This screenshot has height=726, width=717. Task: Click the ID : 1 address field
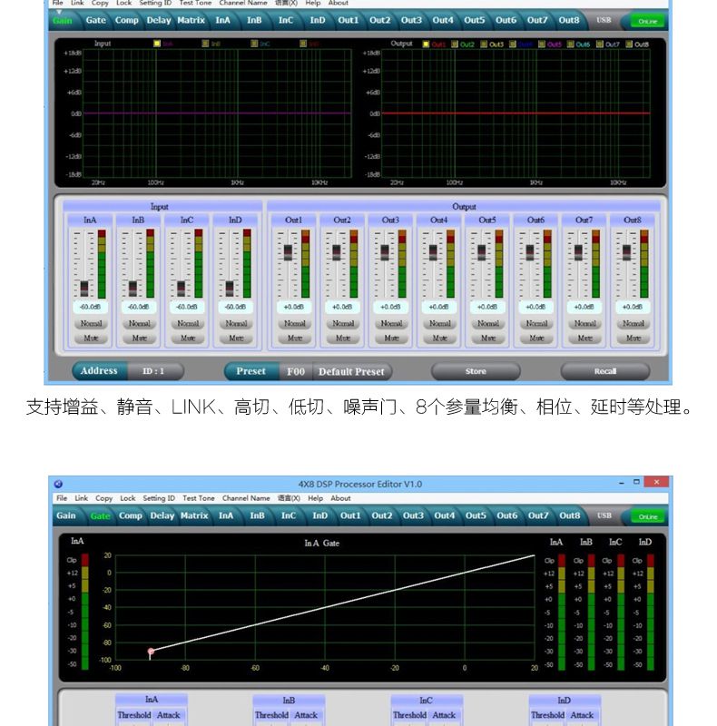[x=152, y=371]
